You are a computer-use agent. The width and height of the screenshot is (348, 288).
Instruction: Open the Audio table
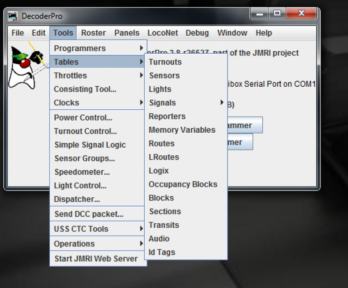point(186,239)
